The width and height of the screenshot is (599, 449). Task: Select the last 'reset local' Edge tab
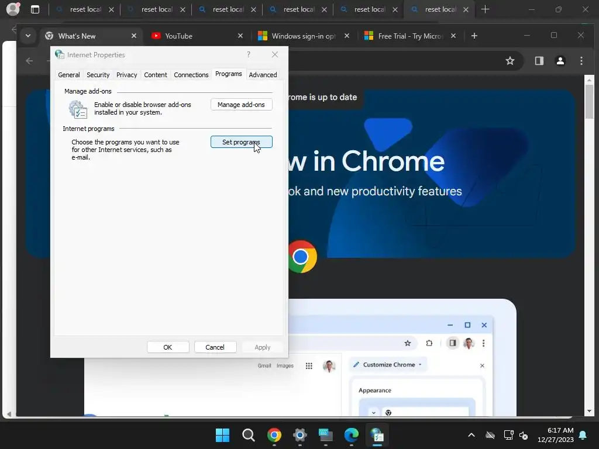click(x=439, y=9)
